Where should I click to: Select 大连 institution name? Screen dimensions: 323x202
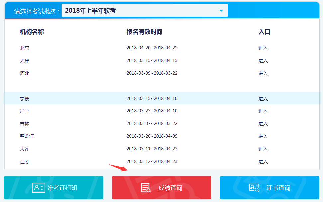[25, 149]
